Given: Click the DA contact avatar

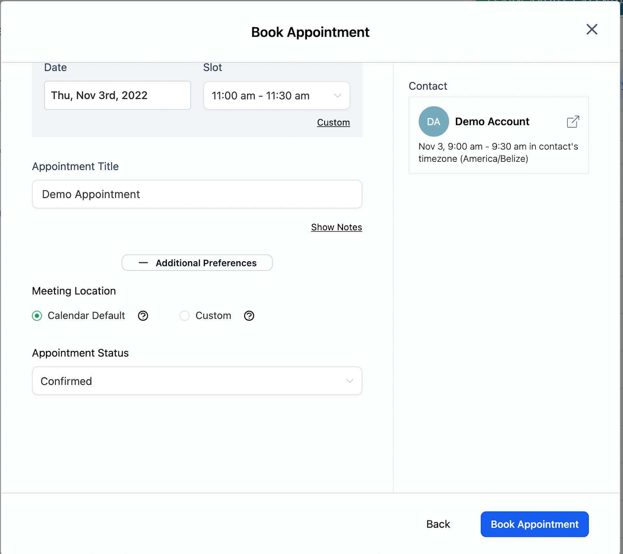Looking at the screenshot, I should pyautogui.click(x=433, y=122).
